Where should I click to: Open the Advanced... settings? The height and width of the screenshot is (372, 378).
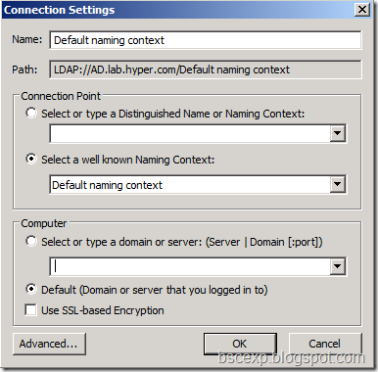(49, 344)
